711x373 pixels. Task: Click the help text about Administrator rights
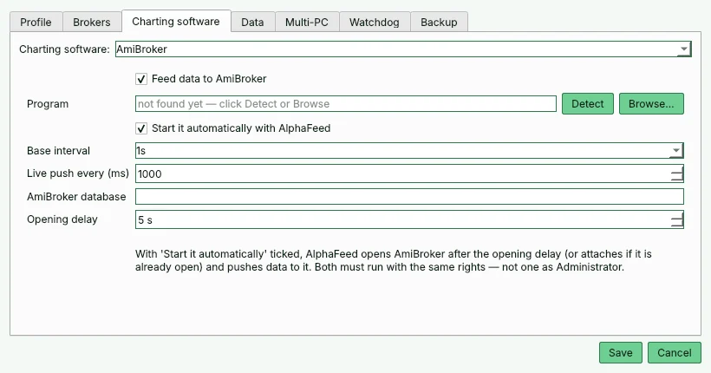pos(393,260)
